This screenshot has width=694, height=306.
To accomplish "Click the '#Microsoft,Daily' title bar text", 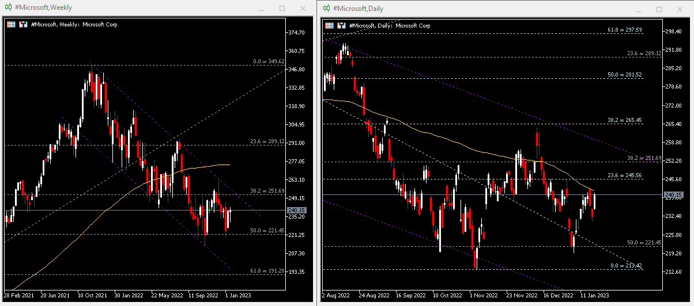I will click(x=358, y=8).
